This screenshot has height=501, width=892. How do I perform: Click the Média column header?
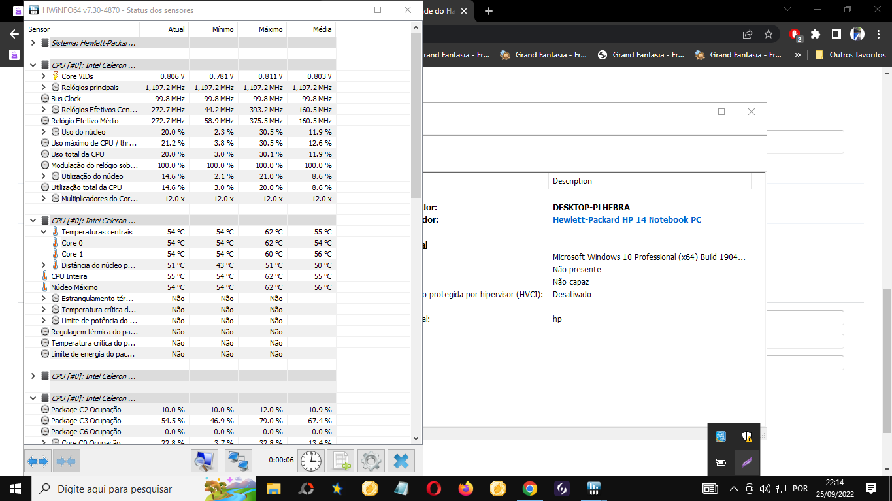tap(311, 29)
